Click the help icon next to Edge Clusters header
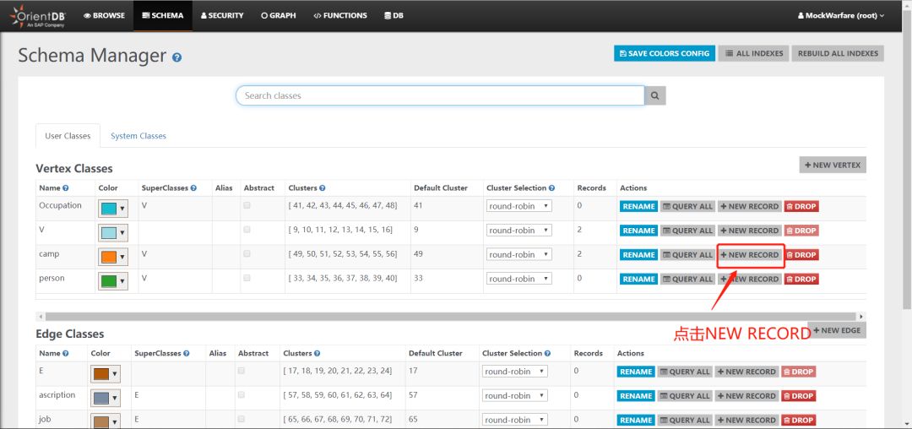This screenshot has height=429, width=912. pyautogui.click(x=317, y=354)
